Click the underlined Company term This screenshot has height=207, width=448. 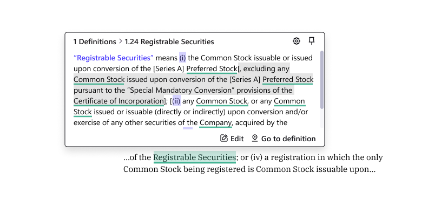pyautogui.click(x=215, y=123)
